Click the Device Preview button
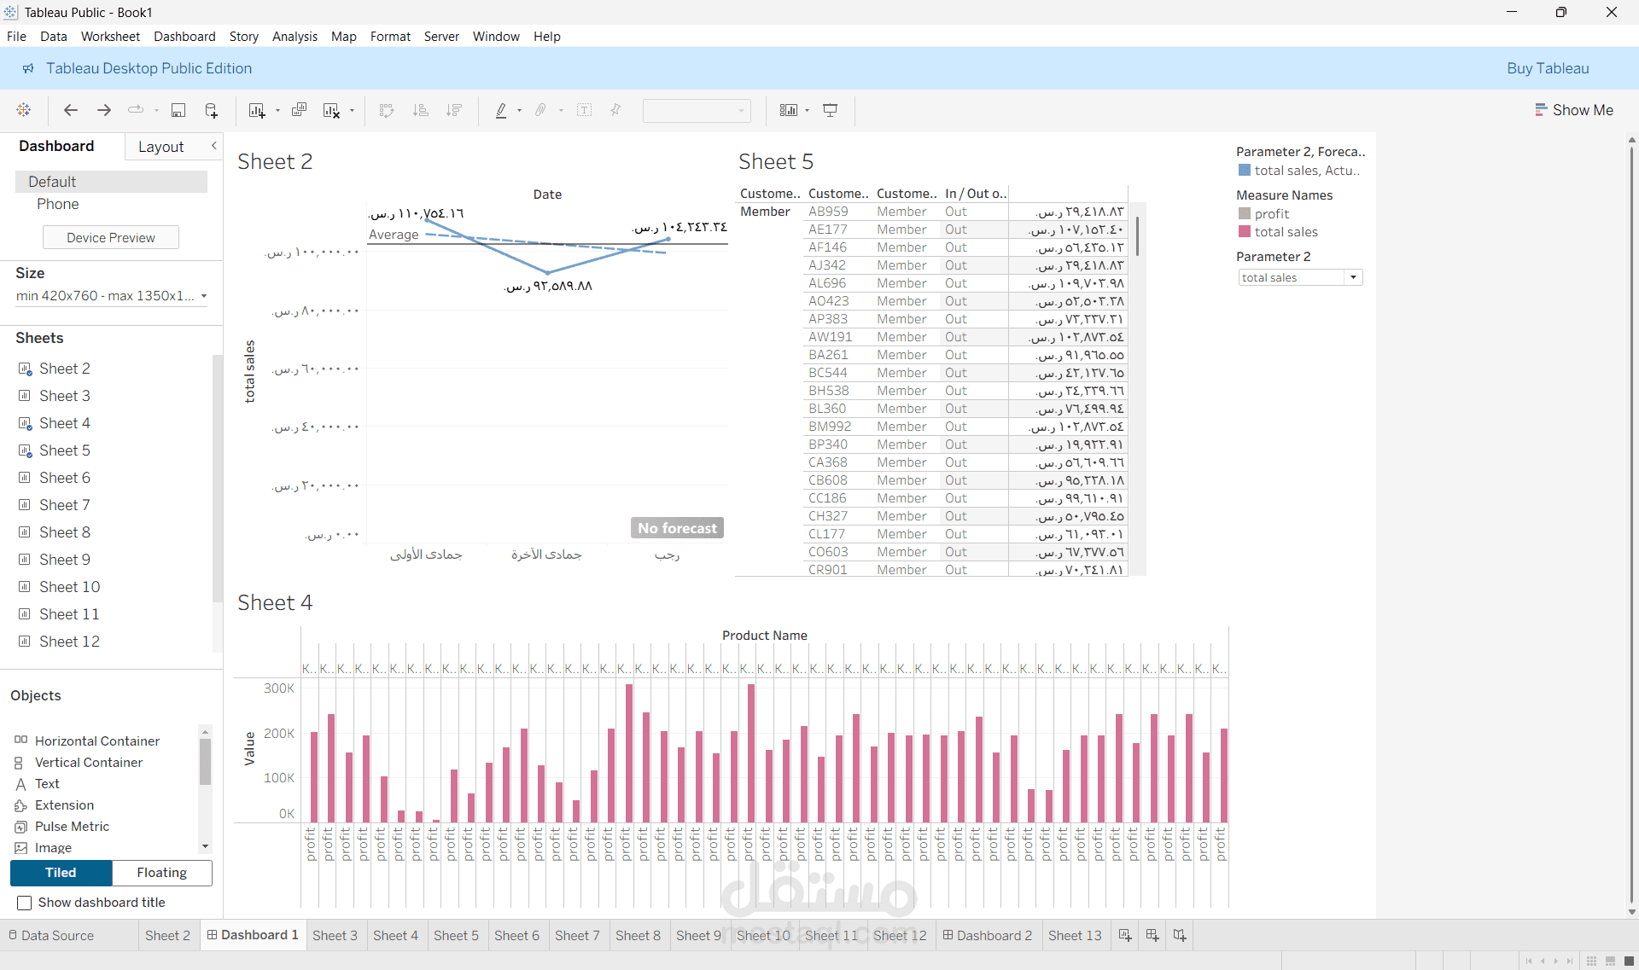1639x970 pixels. 111,238
